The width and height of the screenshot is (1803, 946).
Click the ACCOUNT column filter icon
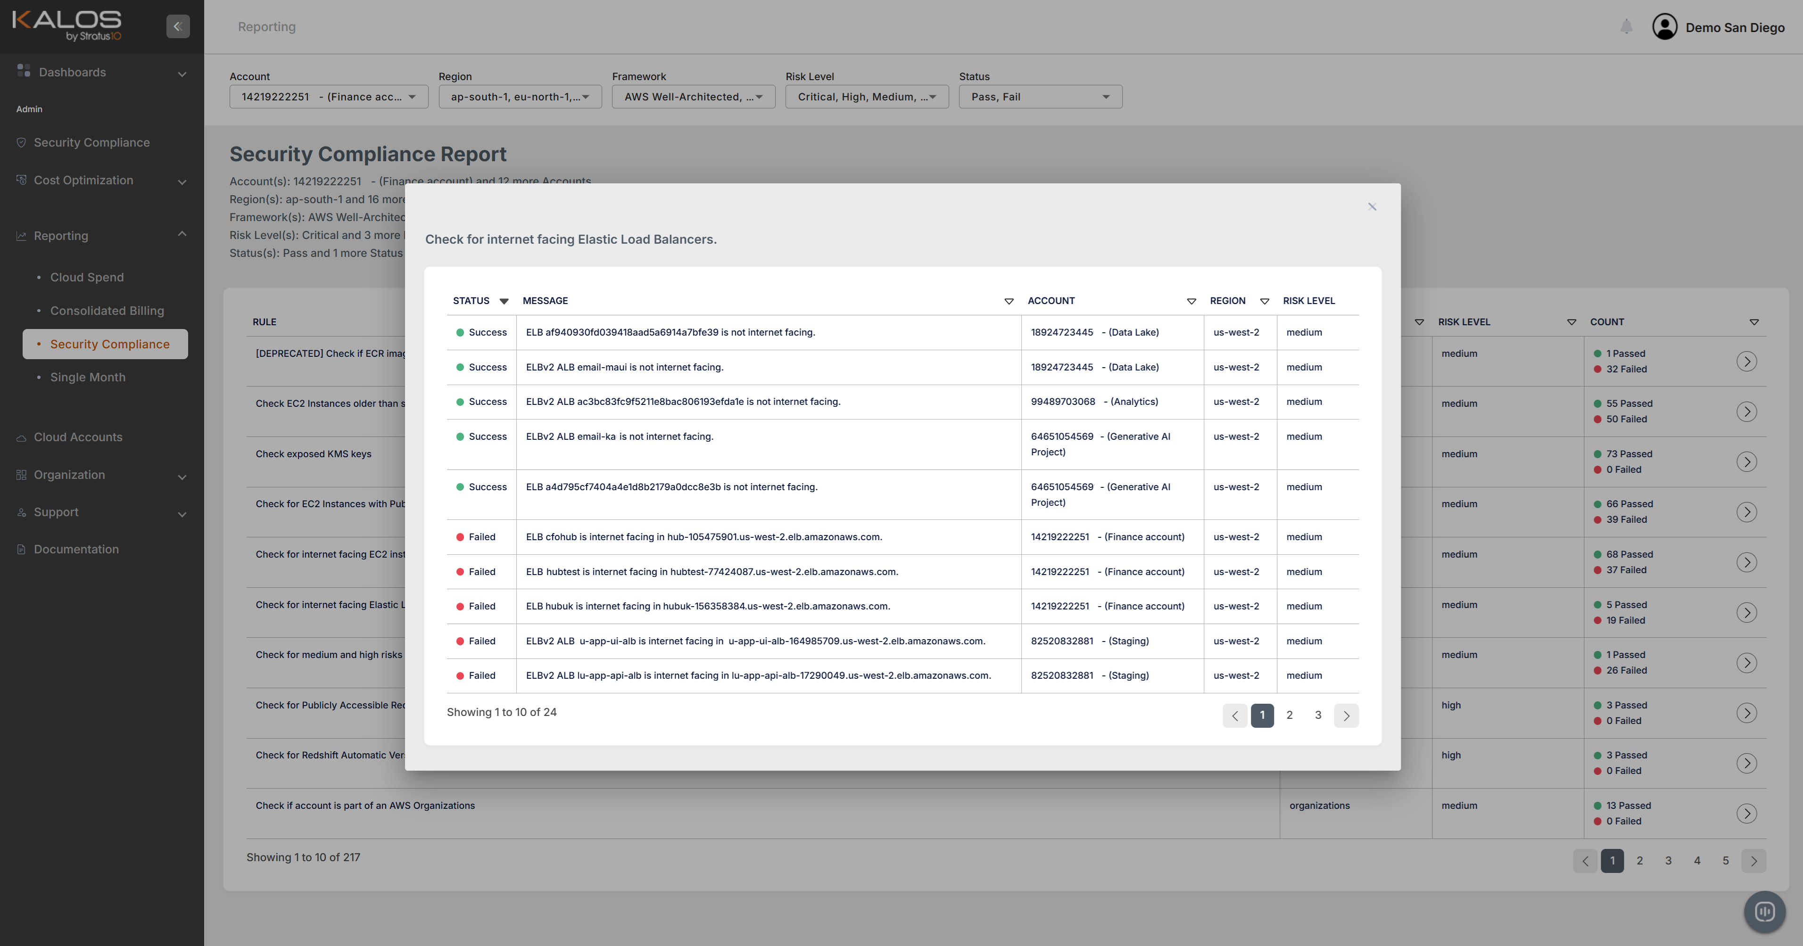tap(1191, 302)
